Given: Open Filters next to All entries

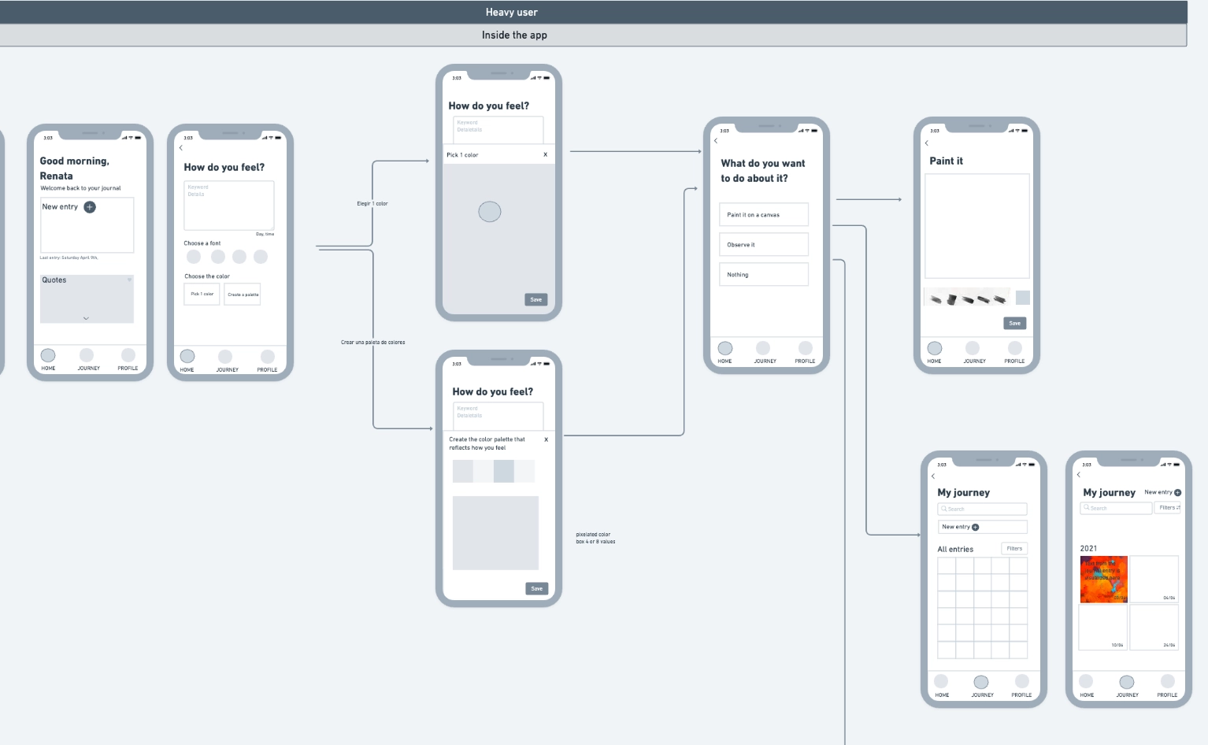Looking at the screenshot, I should tap(1014, 548).
